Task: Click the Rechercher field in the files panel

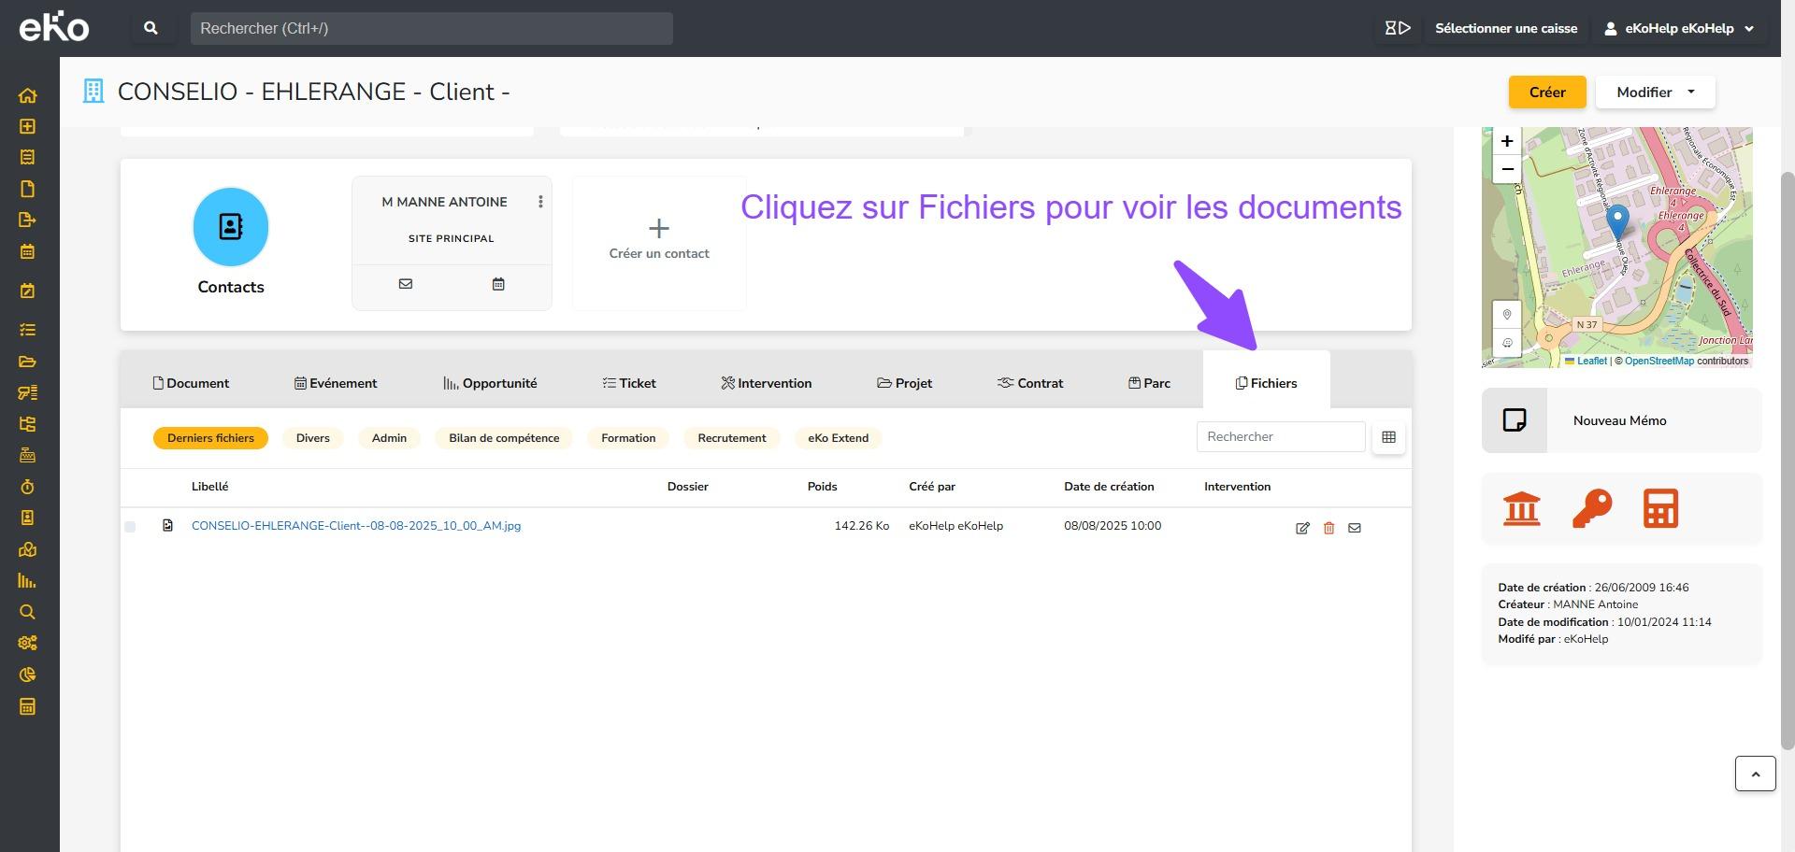Action: click(x=1280, y=436)
